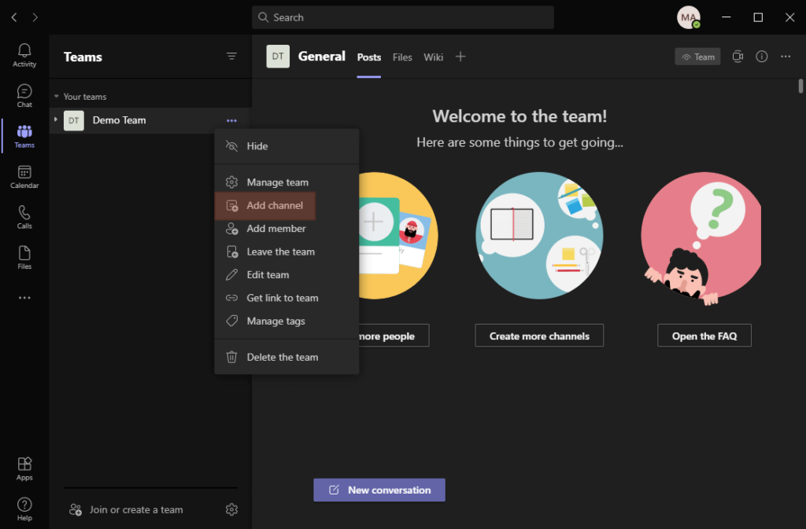Click Join or create a team text
The image size is (806, 529).
click(136, 509)
